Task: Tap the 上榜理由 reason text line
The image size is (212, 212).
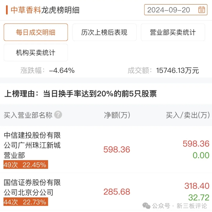Action: 80,93
